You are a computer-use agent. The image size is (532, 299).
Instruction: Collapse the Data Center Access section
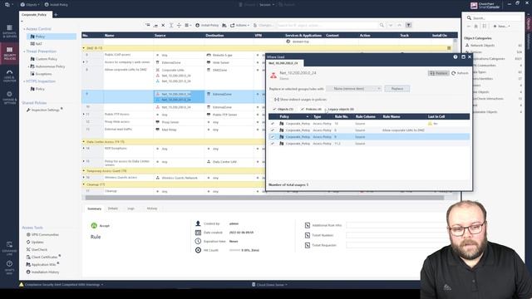[84, 142]
